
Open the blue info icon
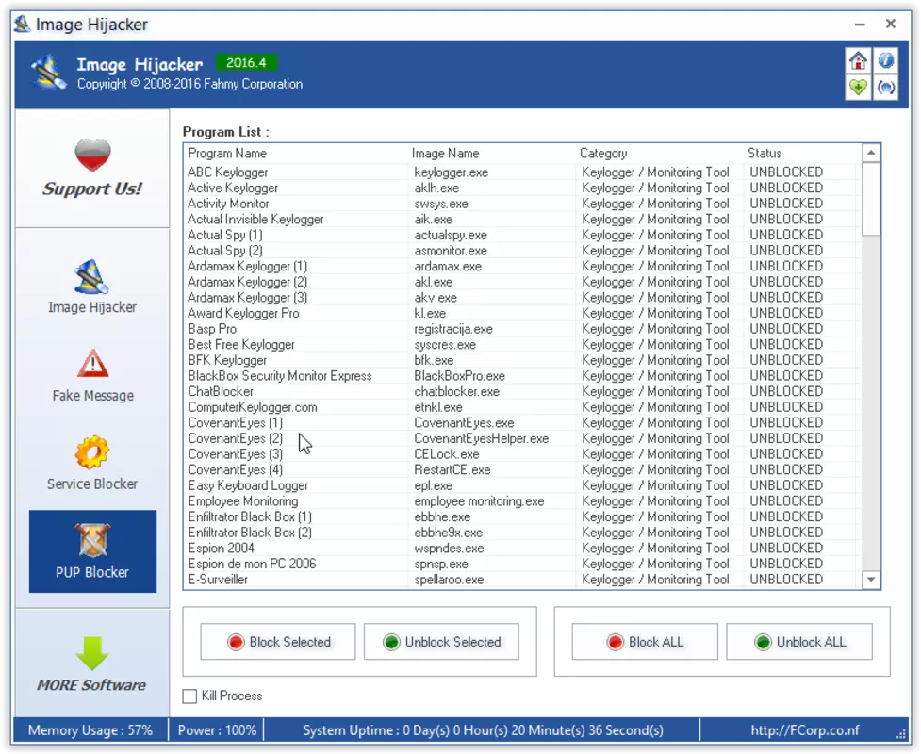point(886,60)
